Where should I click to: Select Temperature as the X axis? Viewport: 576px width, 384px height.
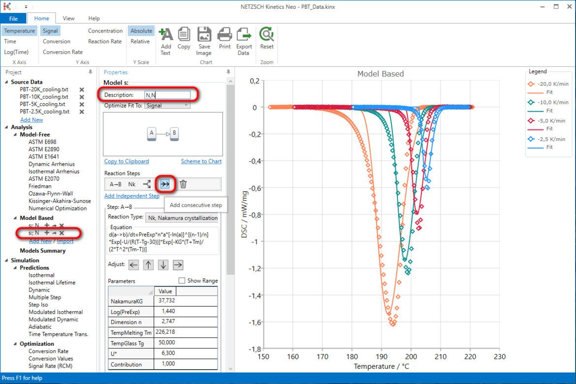coord(20,31)
